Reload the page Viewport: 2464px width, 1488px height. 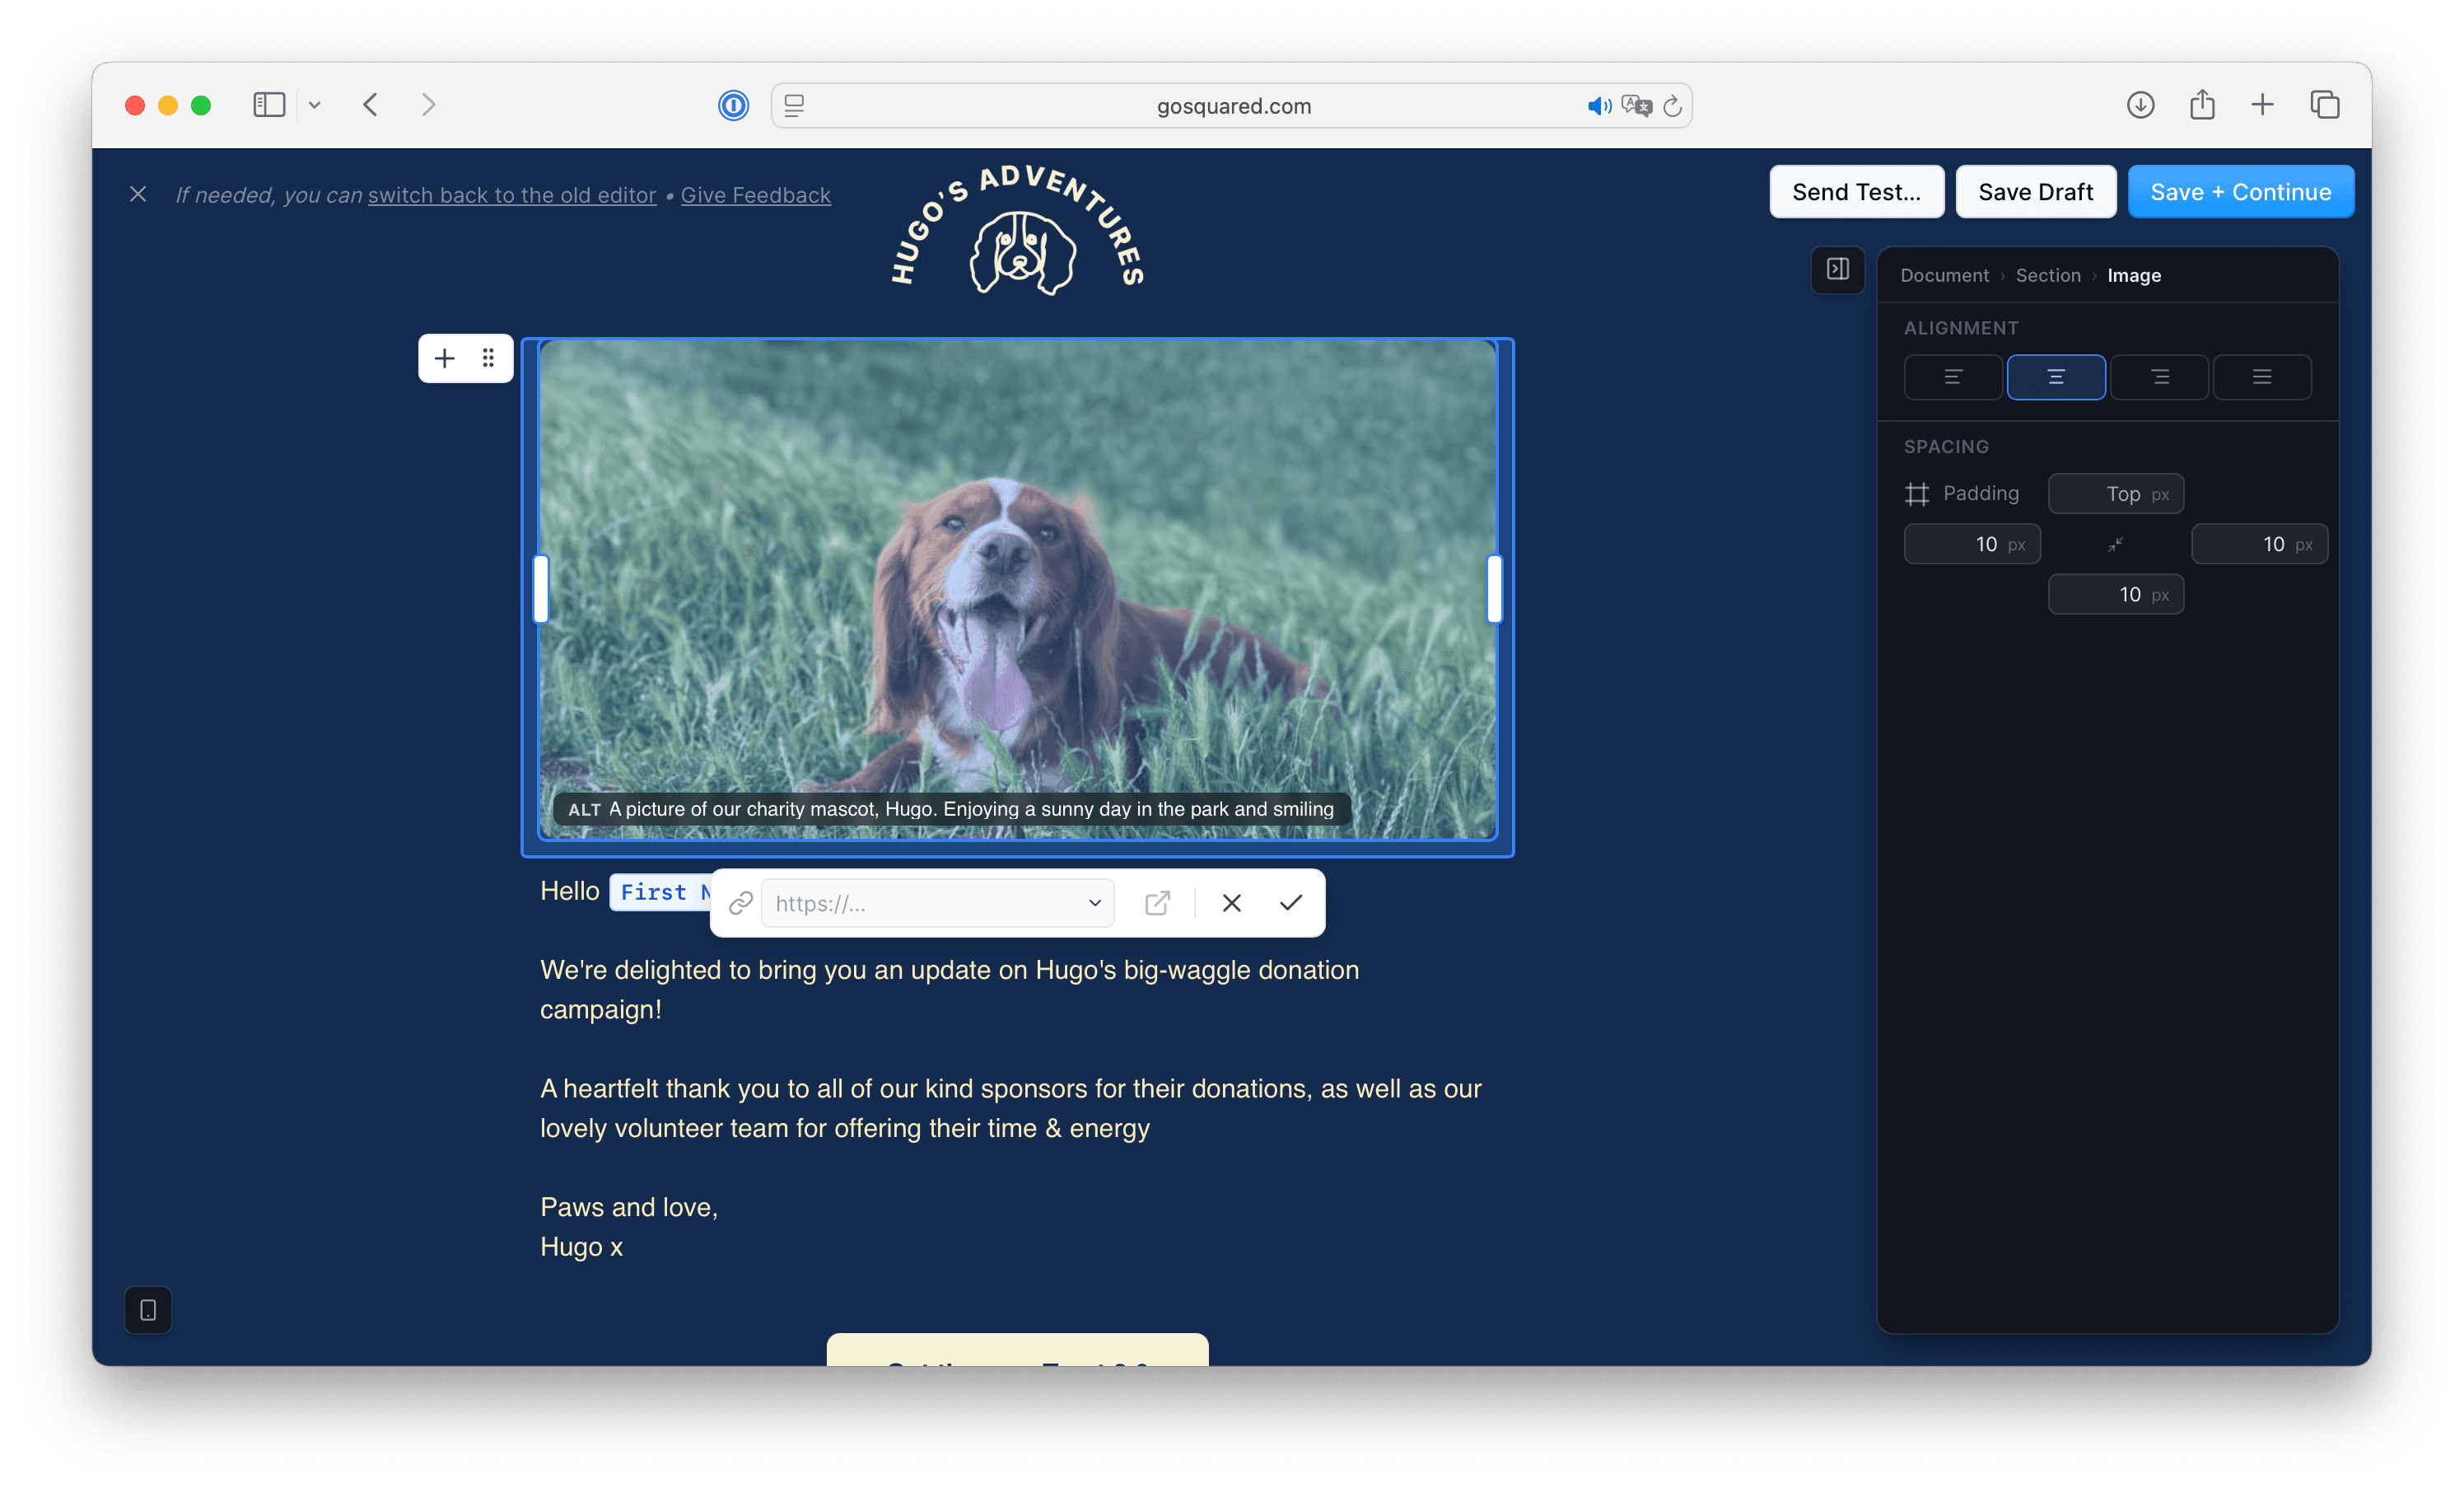pyautogui.click(x=1672, y=105)
